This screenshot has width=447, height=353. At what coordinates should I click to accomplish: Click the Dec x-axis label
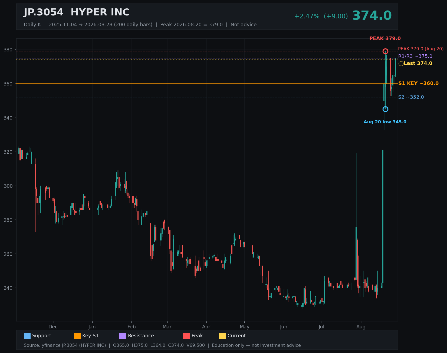[53, 327]
